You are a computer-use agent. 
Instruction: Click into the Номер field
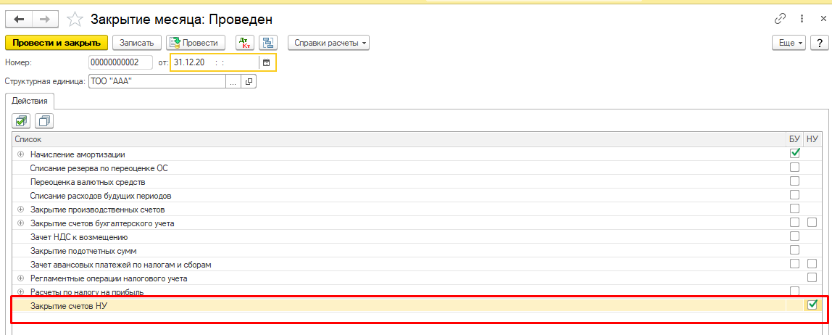(120, 62)
